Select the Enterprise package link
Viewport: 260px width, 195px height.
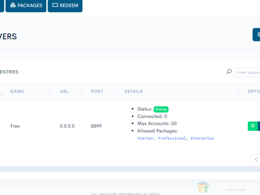202,138
